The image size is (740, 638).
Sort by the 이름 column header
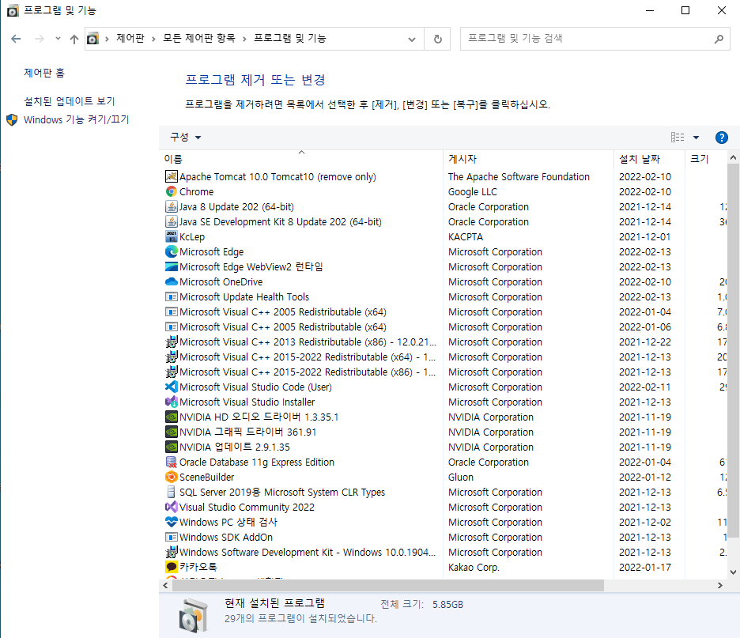tap(302, 159)
